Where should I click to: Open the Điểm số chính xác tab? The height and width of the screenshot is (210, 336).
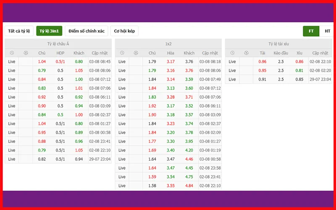pyautogui.click(x=87, y=31)
